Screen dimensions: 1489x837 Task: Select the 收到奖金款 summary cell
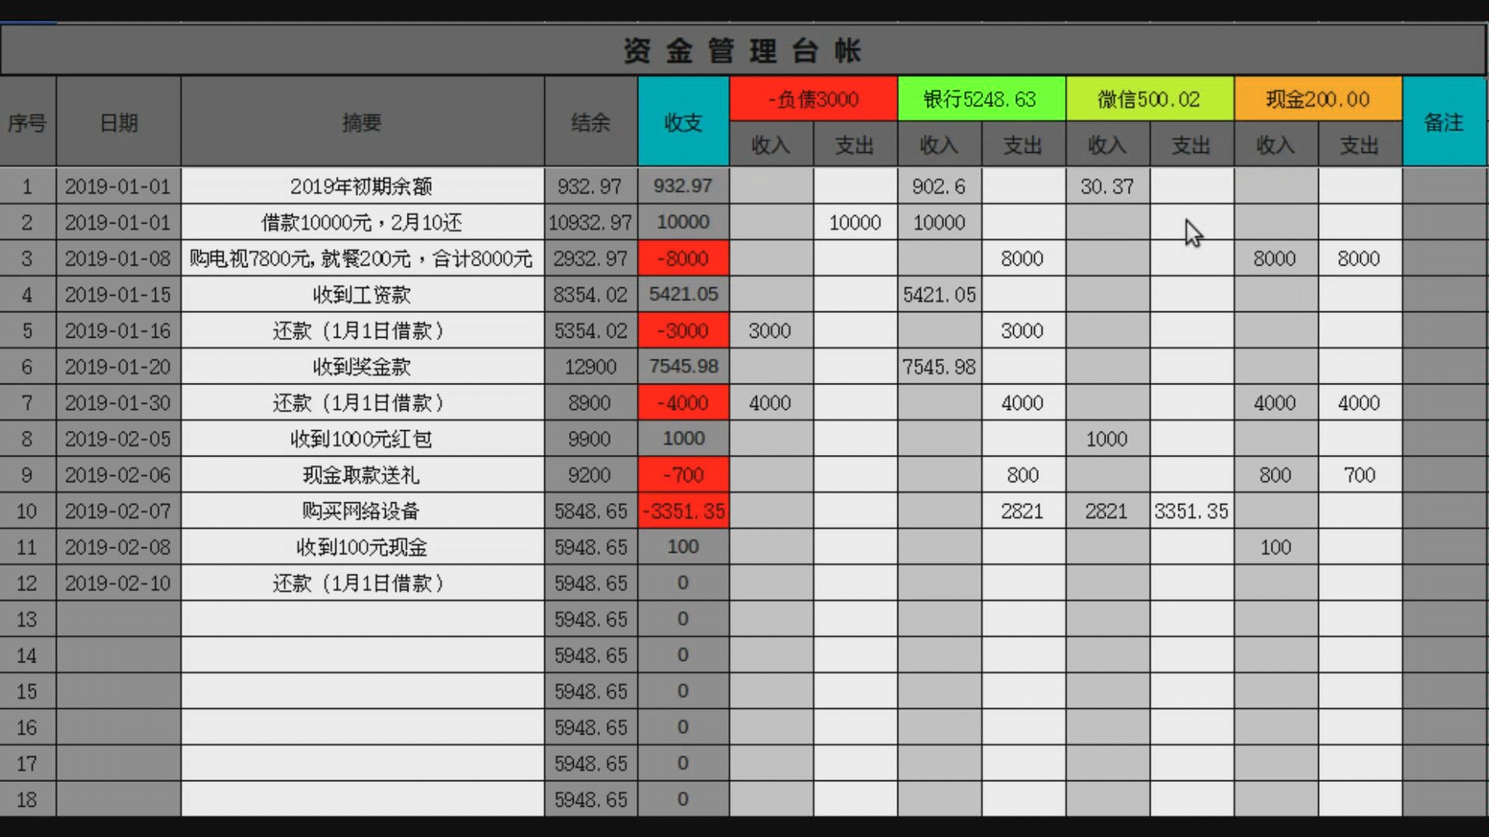click(x=363, y=366)
